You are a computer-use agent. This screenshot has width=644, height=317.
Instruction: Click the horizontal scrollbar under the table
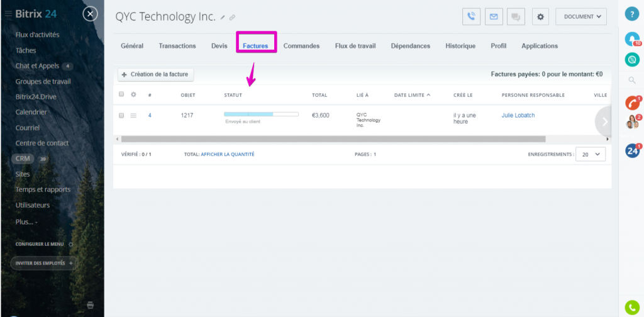click(333, 139)
